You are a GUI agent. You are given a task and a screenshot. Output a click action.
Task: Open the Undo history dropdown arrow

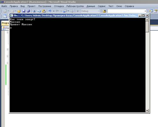(54, 11)
